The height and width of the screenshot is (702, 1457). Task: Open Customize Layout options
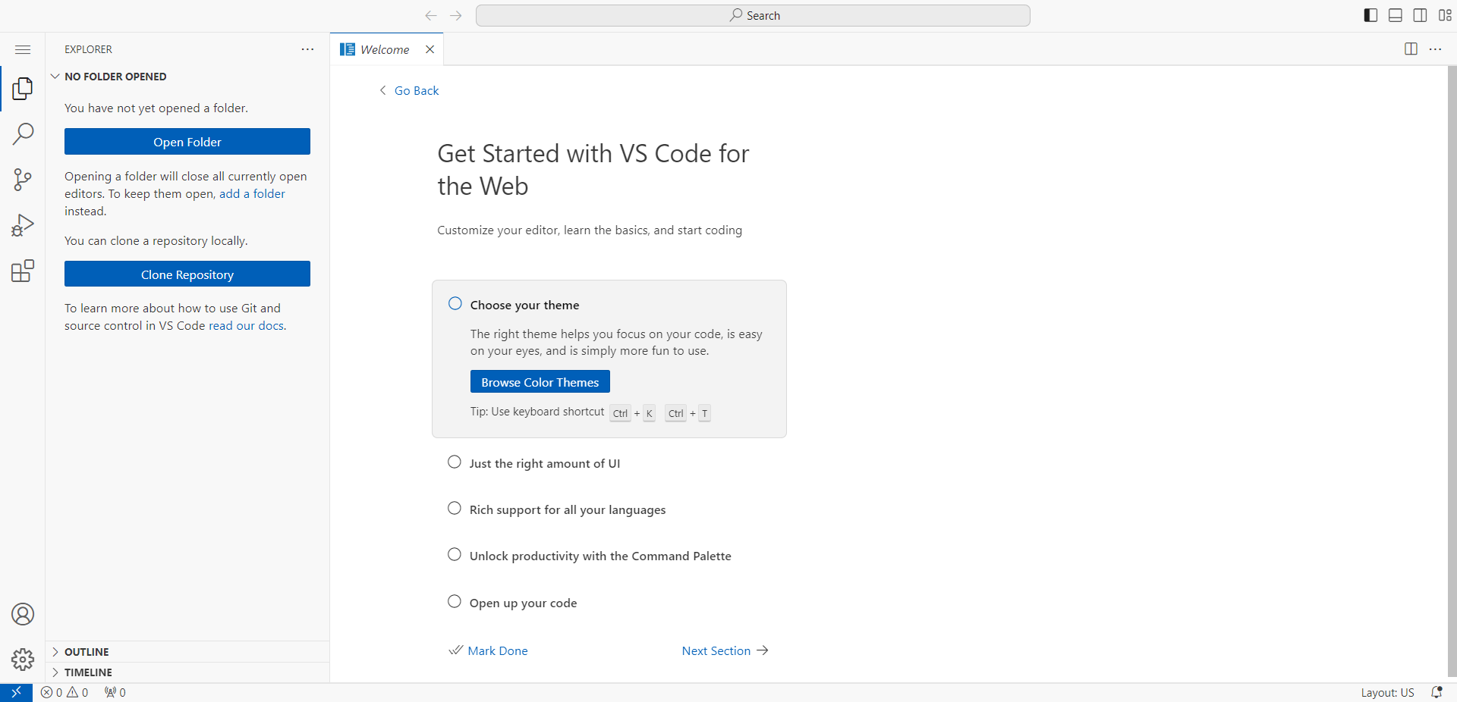[x=1445, y=15]
